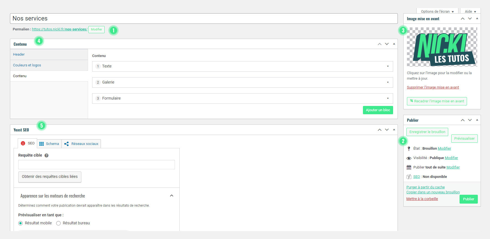Collapse the Image mise en avant panel triangle
Viewport: 490px width, 239px height.
click(477, 19)
